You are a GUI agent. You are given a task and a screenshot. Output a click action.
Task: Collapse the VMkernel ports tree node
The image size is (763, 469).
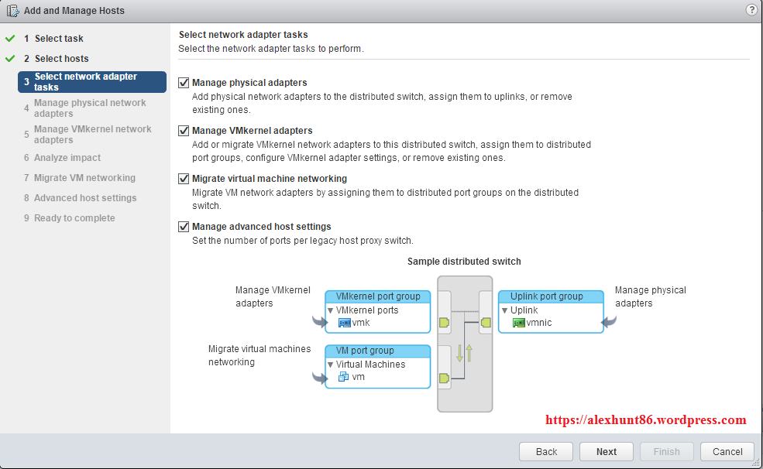coord(331,310)
